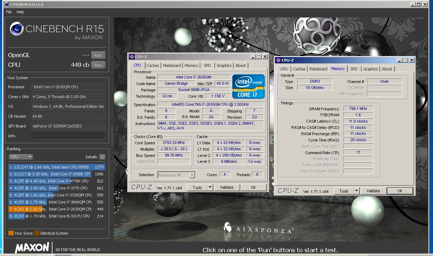Click the Processor field Intel Core i7-2630QM CPU

68,87
